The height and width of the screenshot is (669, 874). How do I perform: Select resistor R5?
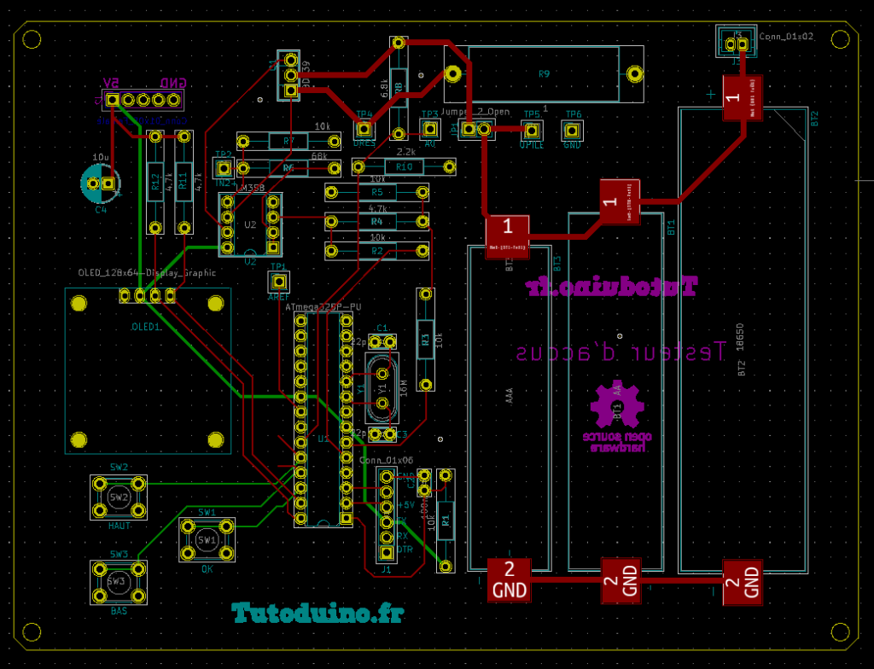point(376,192)
